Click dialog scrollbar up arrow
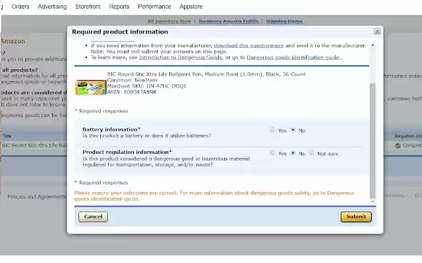The image size is (422, 263). (373, 45)
